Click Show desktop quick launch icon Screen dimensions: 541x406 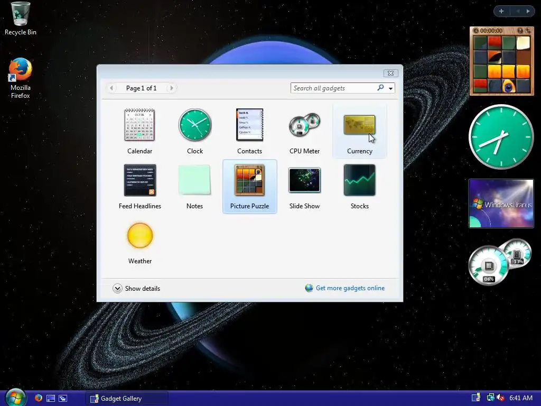click(51, 398)
